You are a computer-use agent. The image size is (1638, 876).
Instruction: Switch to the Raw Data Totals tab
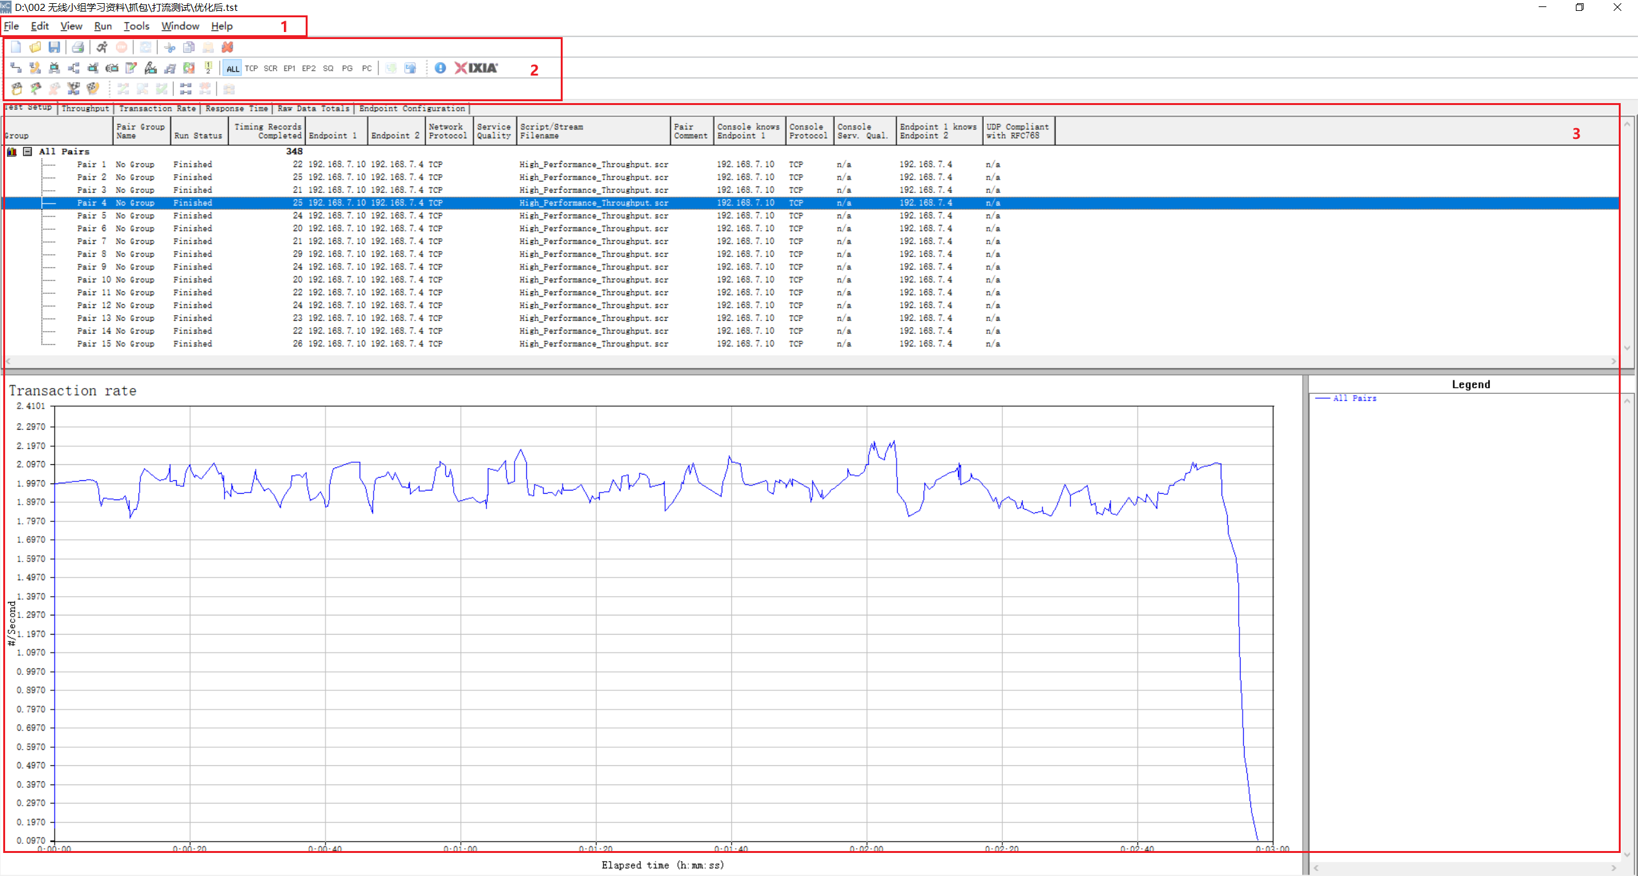[313, 109]
